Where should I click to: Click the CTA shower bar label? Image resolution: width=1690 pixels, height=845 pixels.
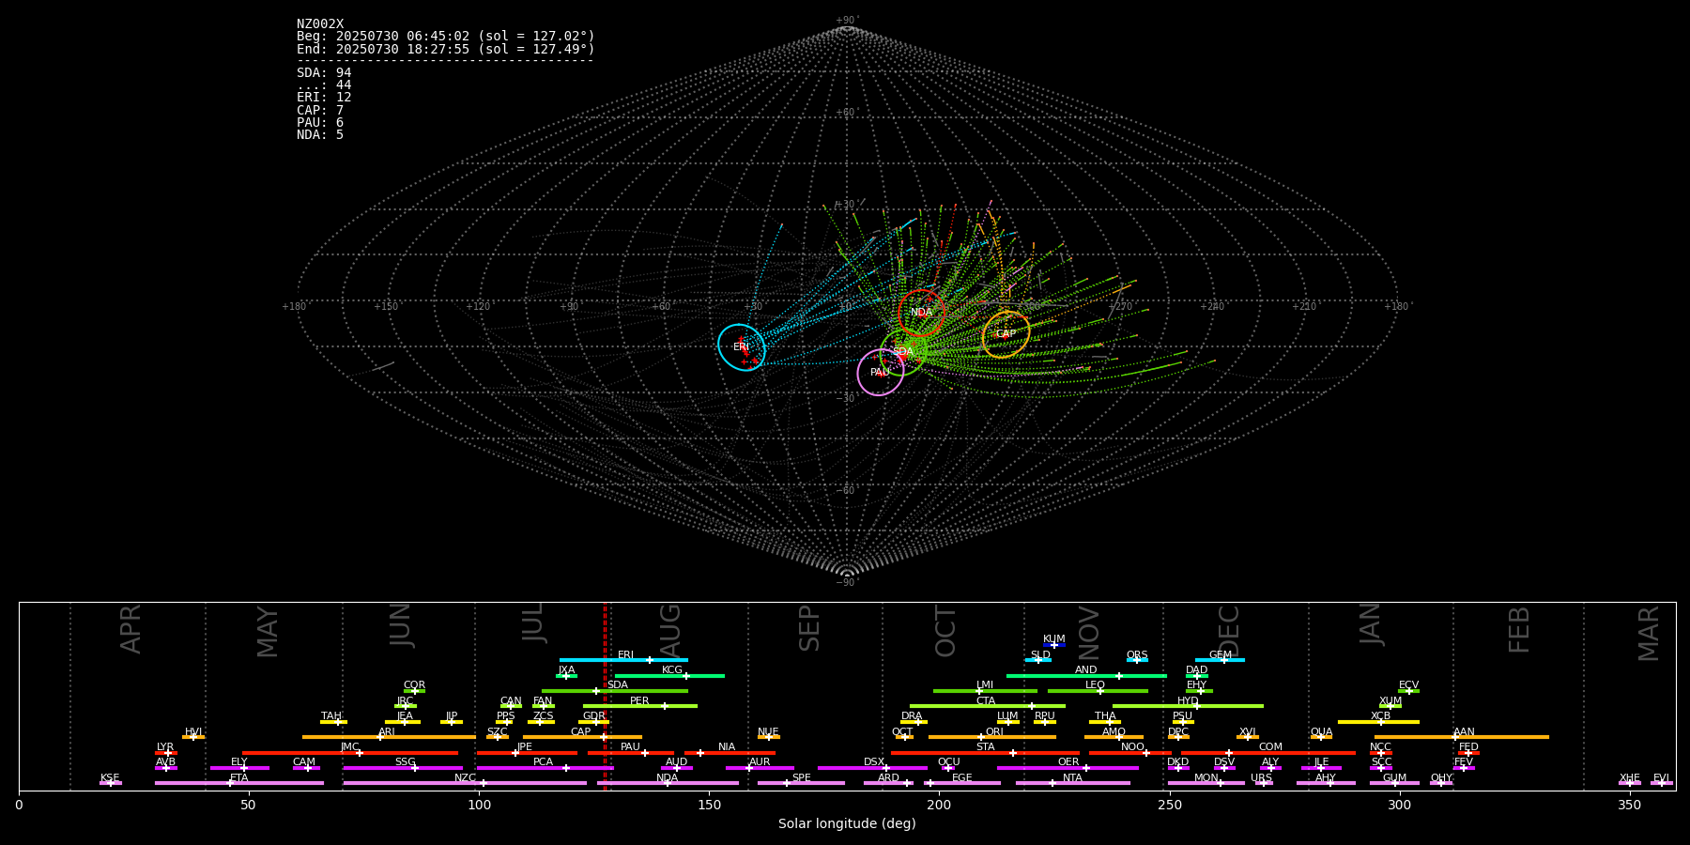pyautogui.click(x=986, y=701)
